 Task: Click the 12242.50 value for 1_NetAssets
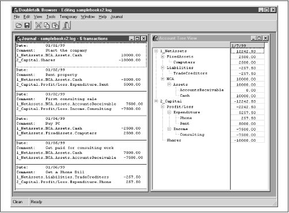(x=248, y=51)
